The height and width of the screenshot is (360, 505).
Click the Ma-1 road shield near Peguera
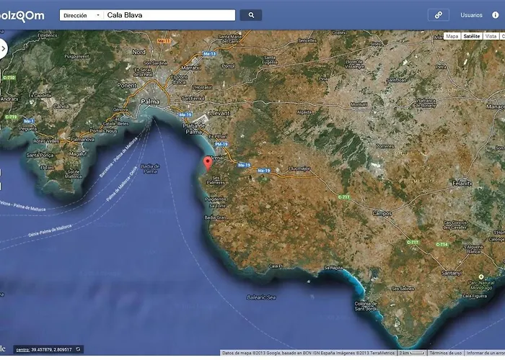tap(29, 121)
